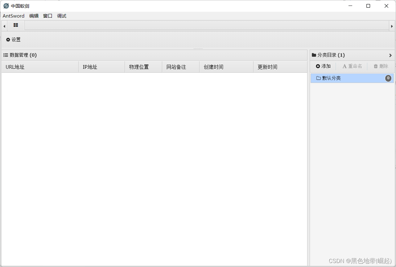Open the 编辑 menu
Image resolution: width=396 pixels, height=267 pixels.
click(x=34, y=16)
